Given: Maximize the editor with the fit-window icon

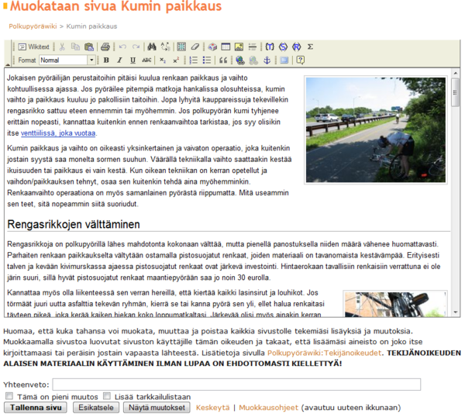Looking at the screenshot, I should (284, 60).
